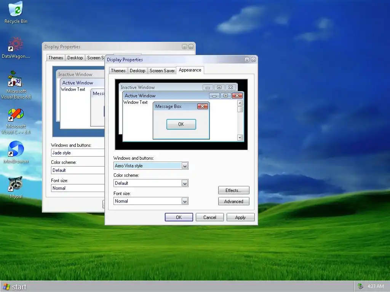Screen dimensions: 390x292
Task: Select the MiniBrowser desktop shortcut
Action: 16,152
